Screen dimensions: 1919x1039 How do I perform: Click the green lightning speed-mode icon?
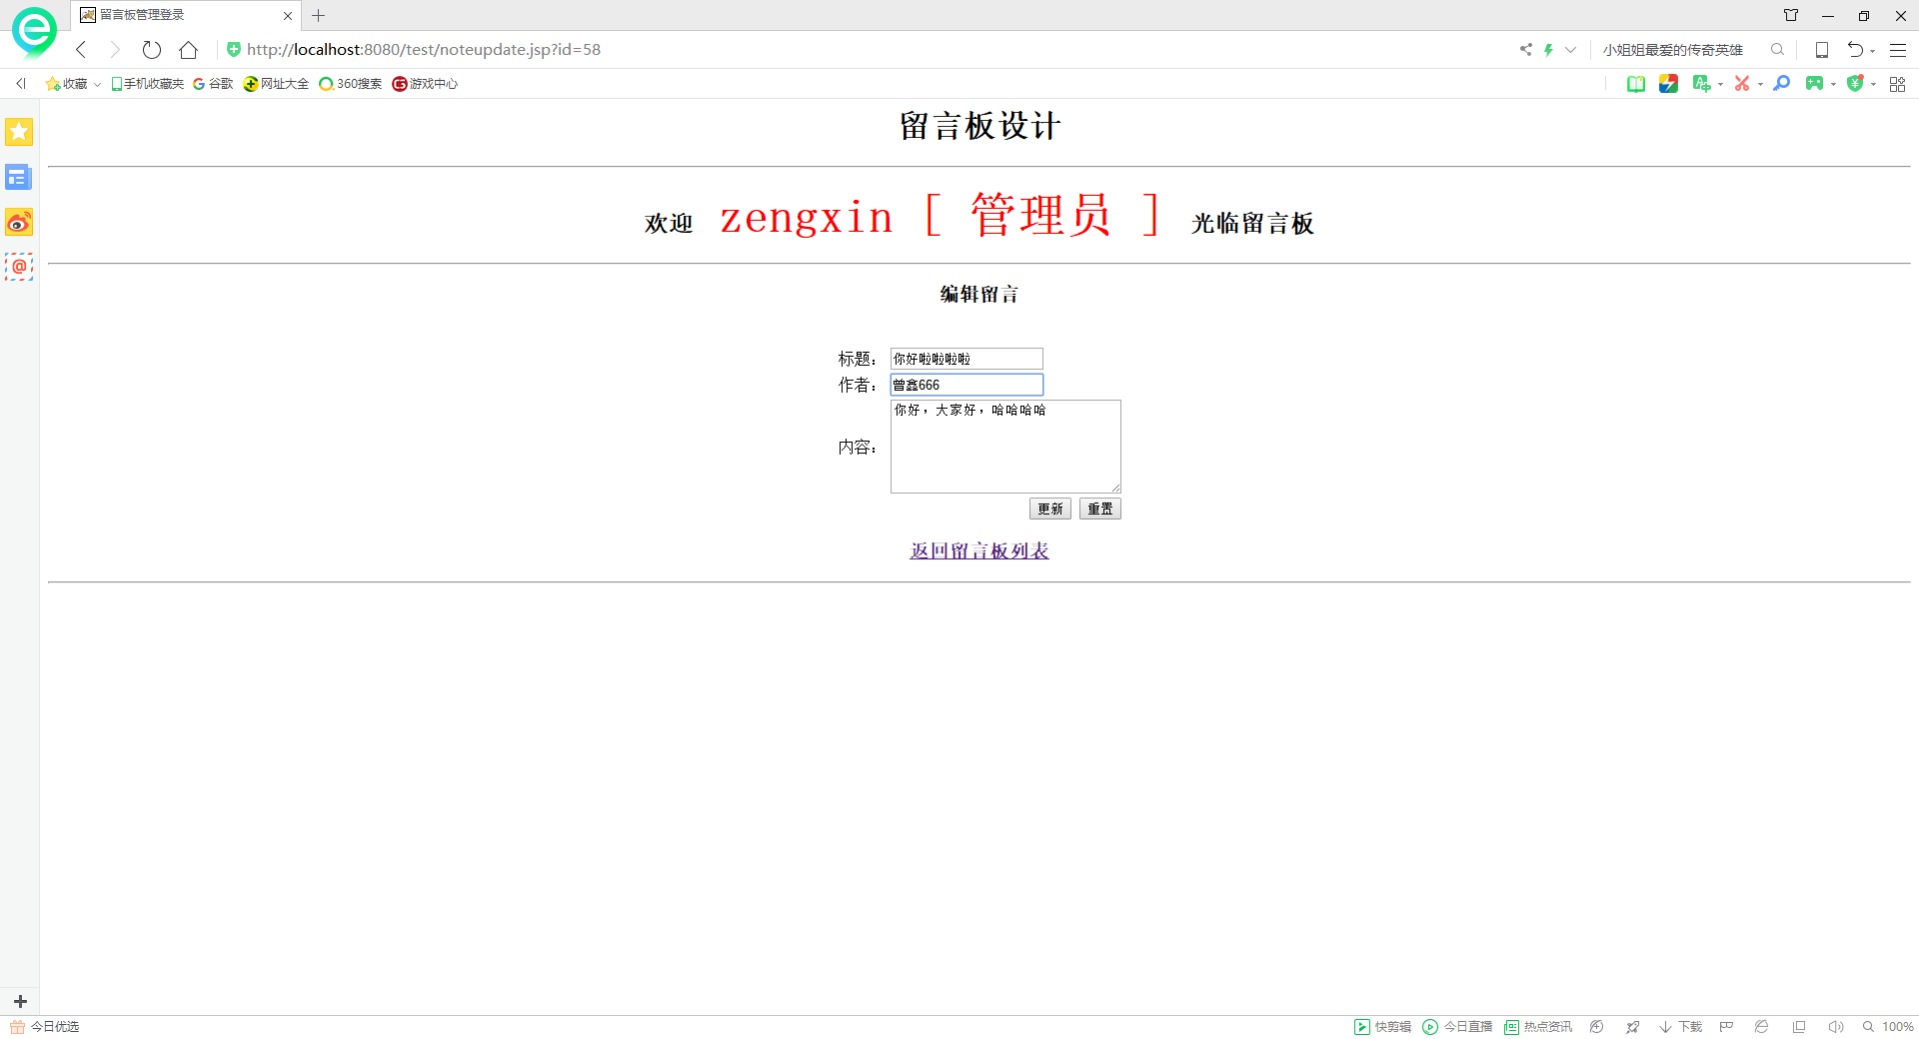pyautogui.click(x=1548, y=49)
